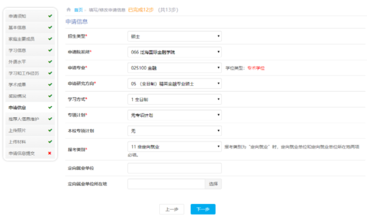This screenshot has width=367, height=224.
Task: Click the 定向就业单位 text field
Action: tap(174, 168)
